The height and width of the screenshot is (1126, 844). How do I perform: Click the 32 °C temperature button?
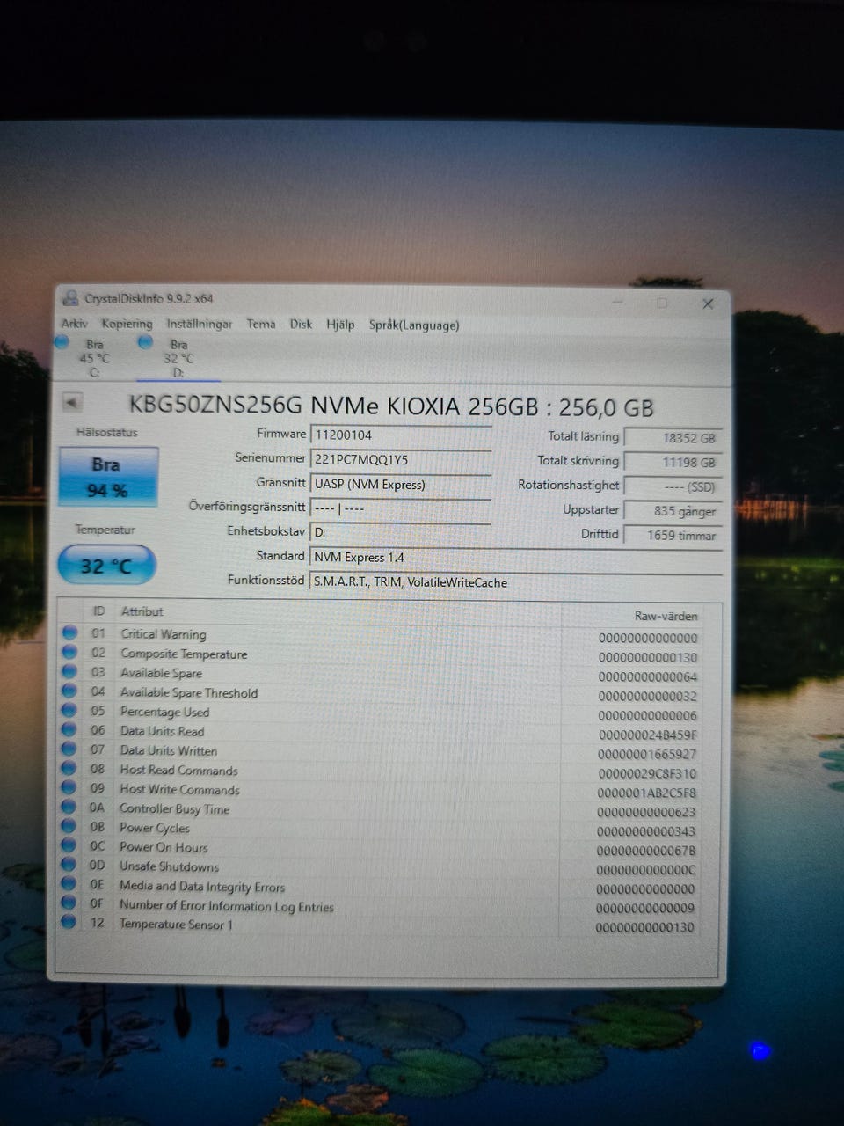pos(106,566)
